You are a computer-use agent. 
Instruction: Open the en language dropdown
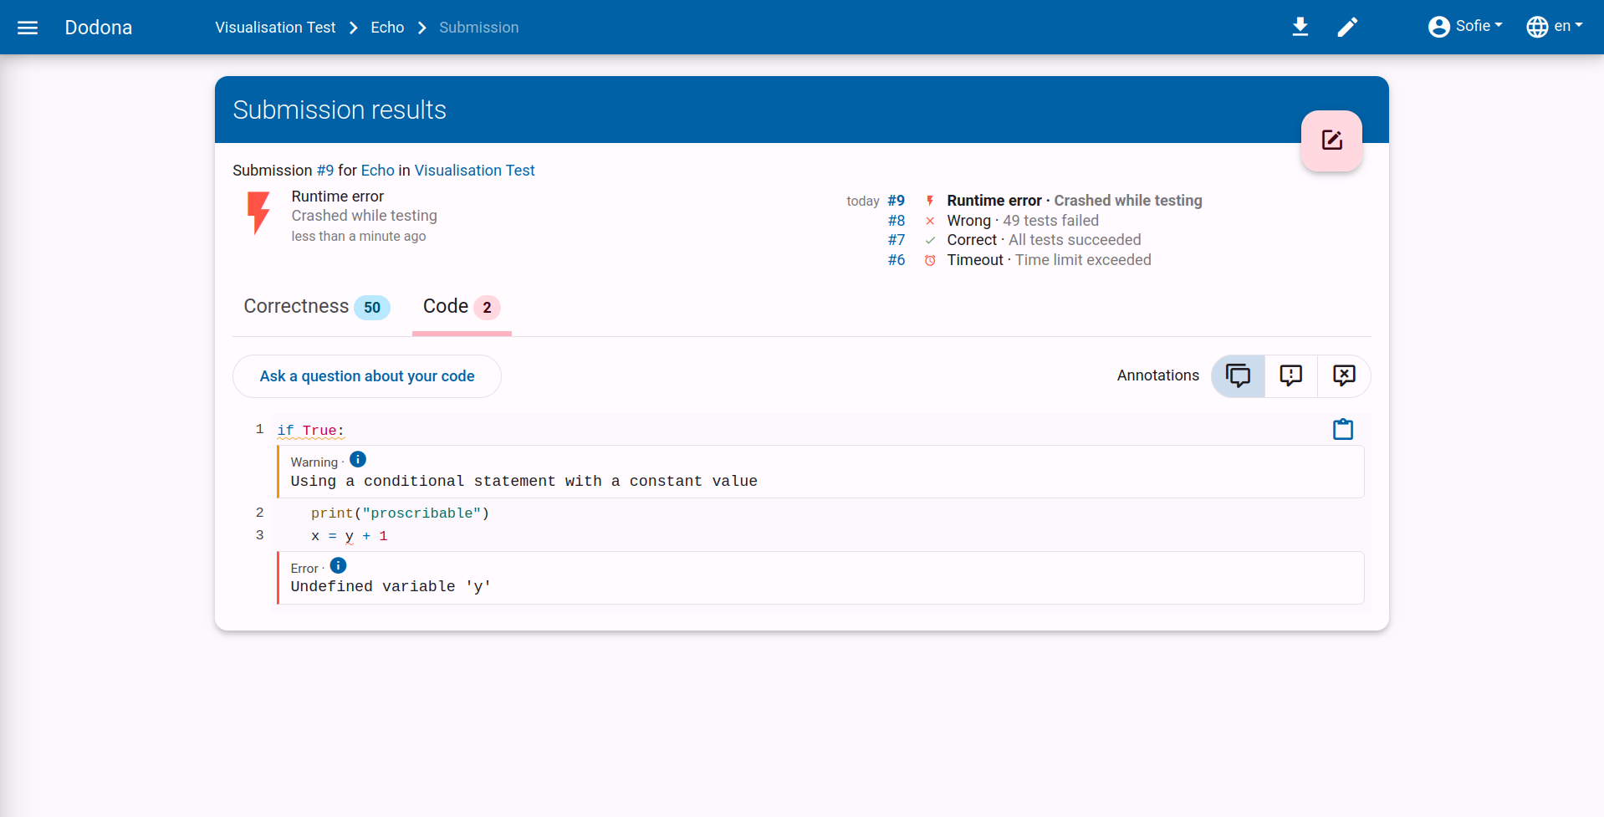coord(1555,27)
